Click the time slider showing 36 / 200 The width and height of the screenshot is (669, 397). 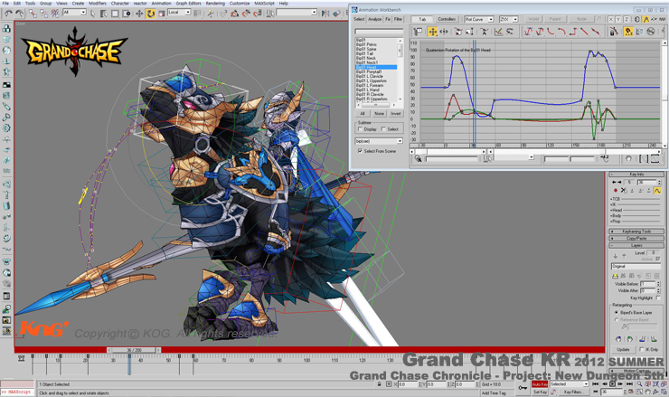pos(134,350)
